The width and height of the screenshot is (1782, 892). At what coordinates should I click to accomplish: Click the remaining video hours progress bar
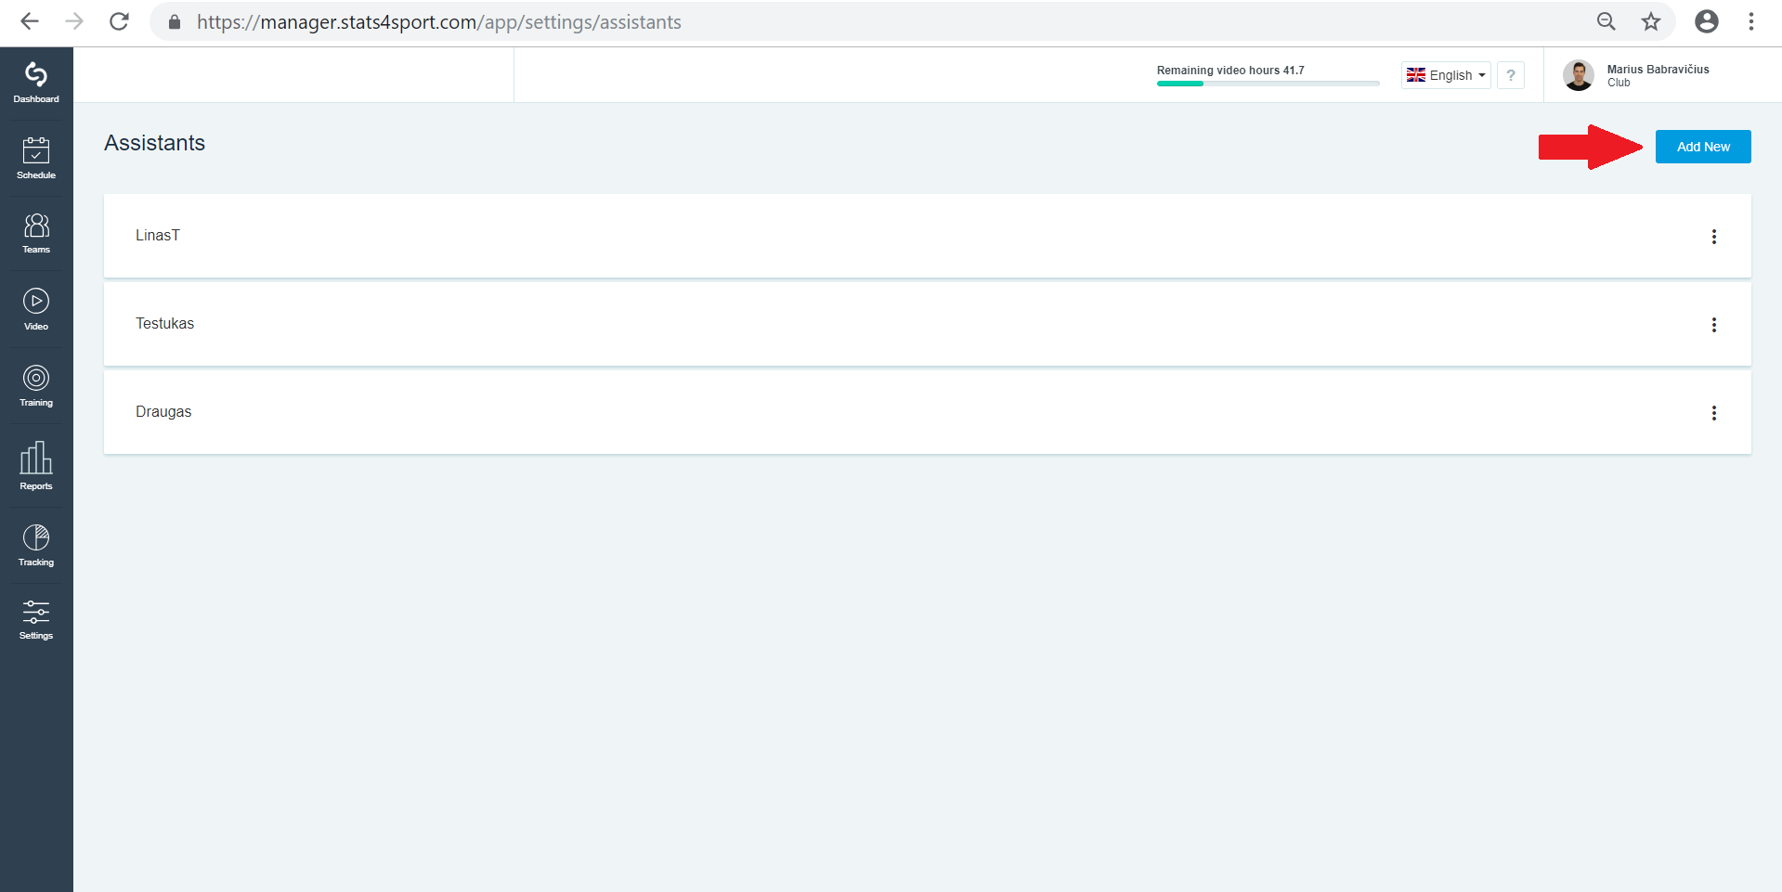(x=1268, y=84)
